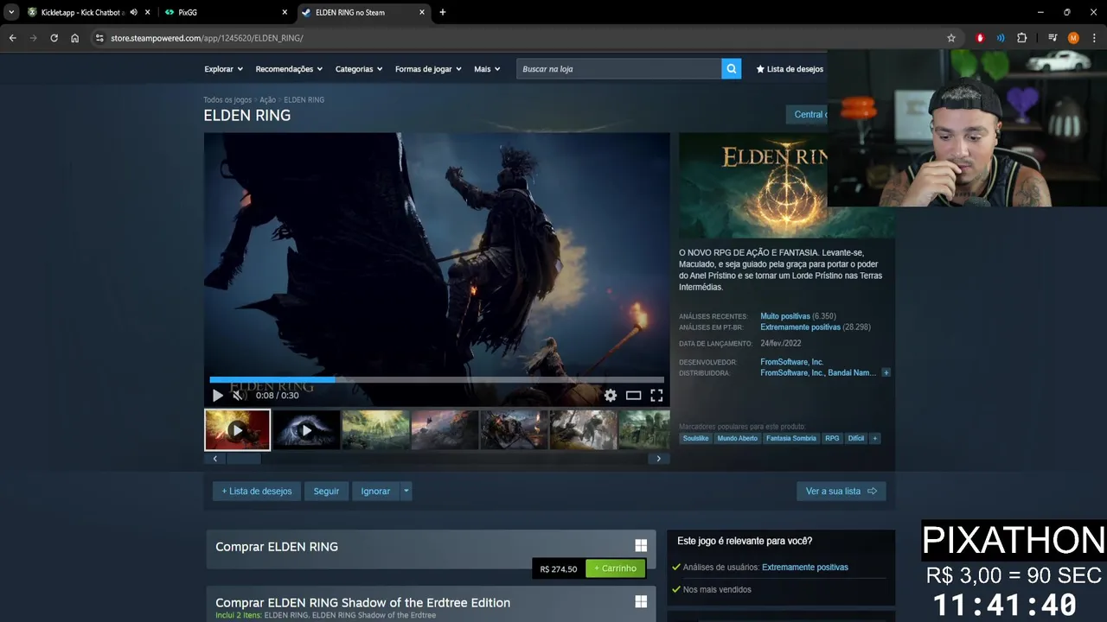Select the RPG tag

tap(832, 438)
